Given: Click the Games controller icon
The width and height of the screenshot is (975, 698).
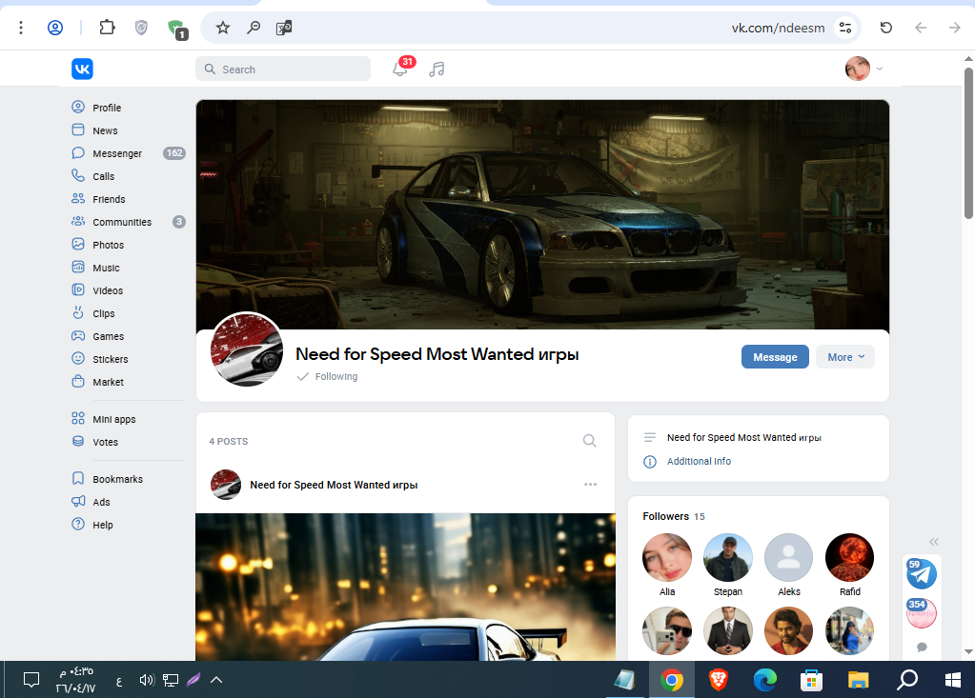Looking at the screenshot, I should [x=78, y=335].
